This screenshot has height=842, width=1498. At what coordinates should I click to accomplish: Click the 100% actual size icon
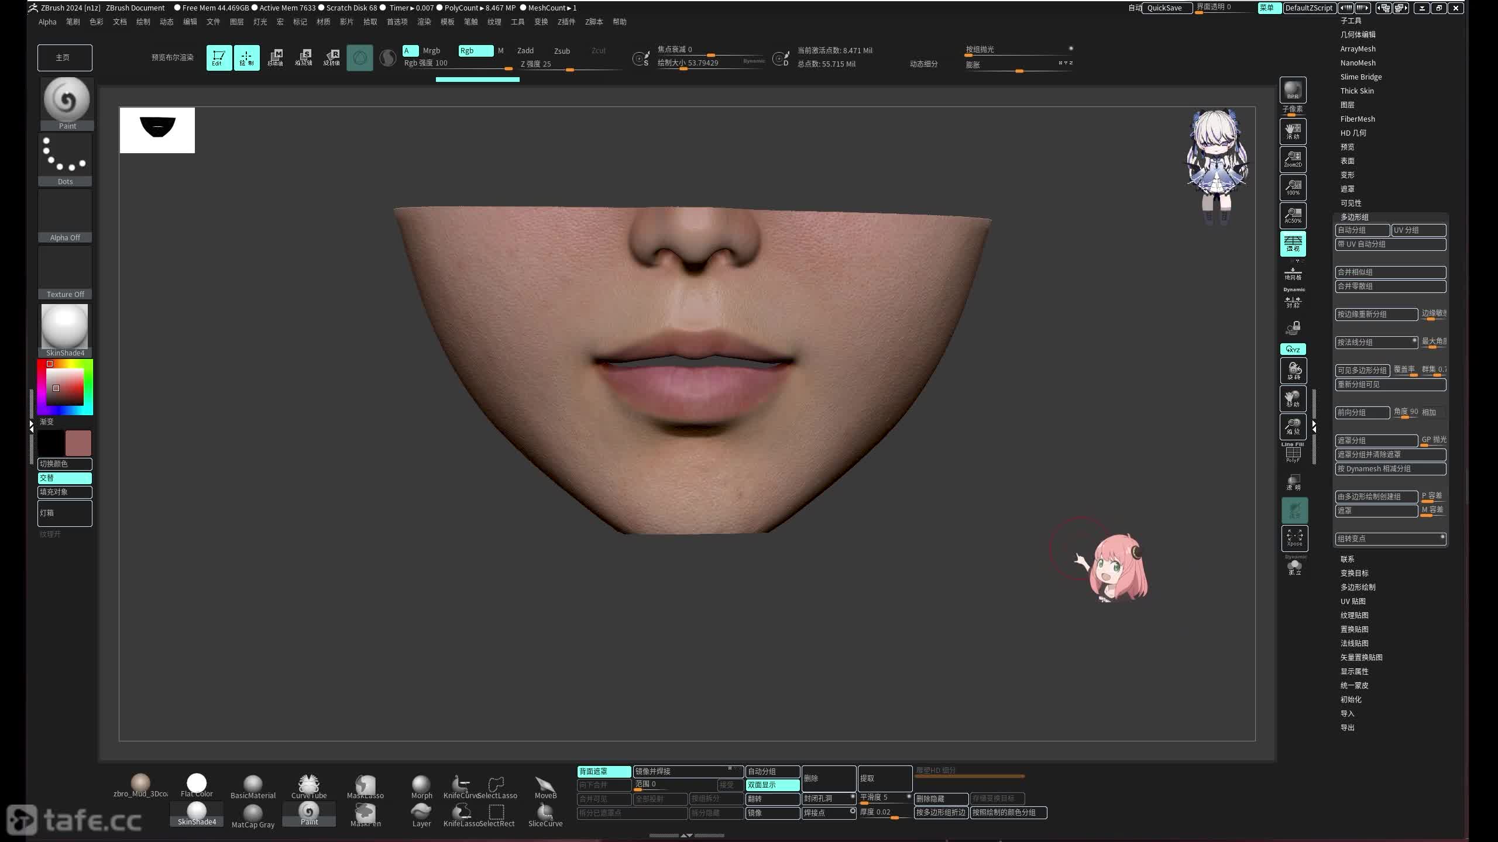pos(1293,187)
